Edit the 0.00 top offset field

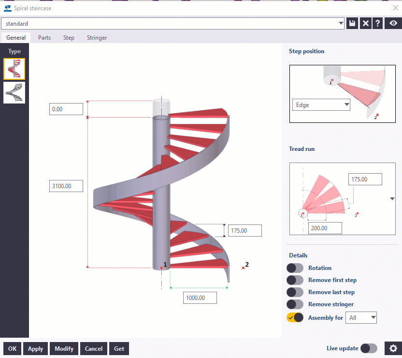tap(66, 109)
